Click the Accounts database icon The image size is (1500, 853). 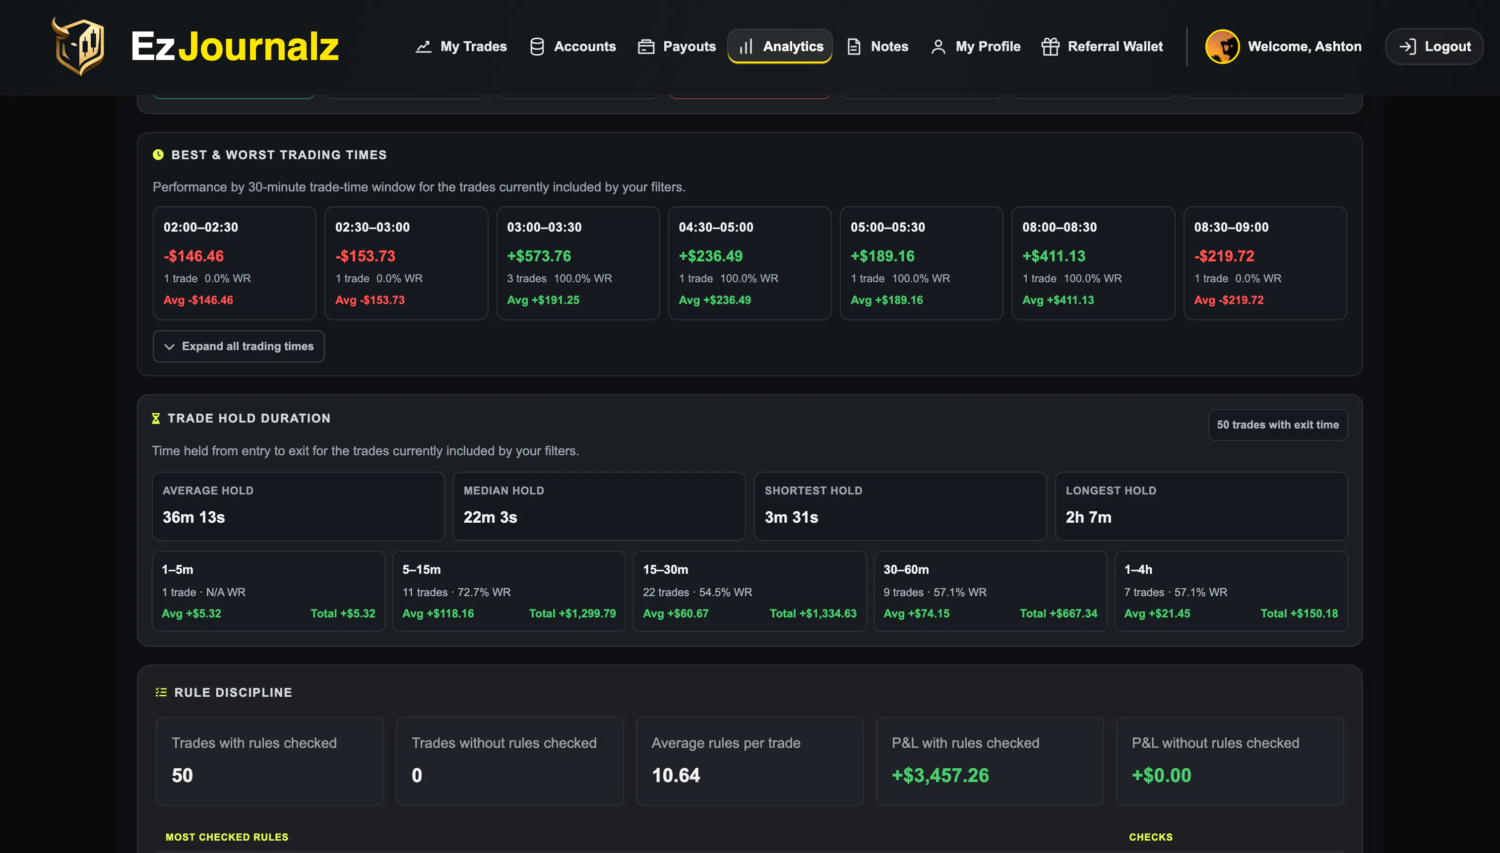[537, 47]
